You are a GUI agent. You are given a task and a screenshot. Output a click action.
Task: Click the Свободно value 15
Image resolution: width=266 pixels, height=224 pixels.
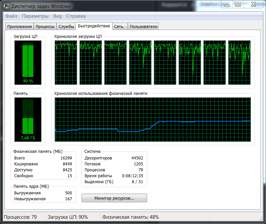point(70,176)
